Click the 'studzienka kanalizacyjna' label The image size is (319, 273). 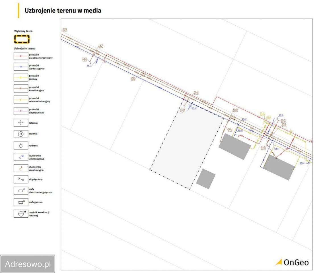36,168
